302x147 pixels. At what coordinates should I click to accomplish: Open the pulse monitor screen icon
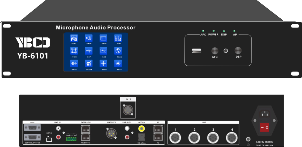tap(103, 51)
